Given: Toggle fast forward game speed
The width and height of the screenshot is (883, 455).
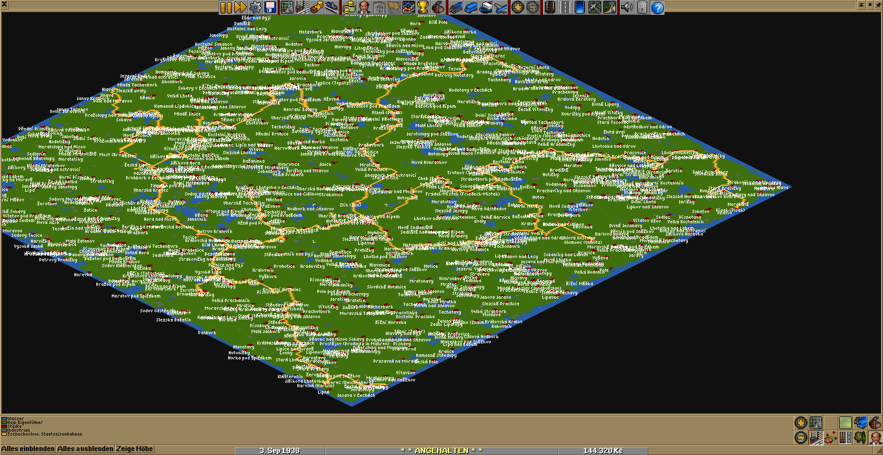Looking at the screenshot, I should tap(240, 7).
